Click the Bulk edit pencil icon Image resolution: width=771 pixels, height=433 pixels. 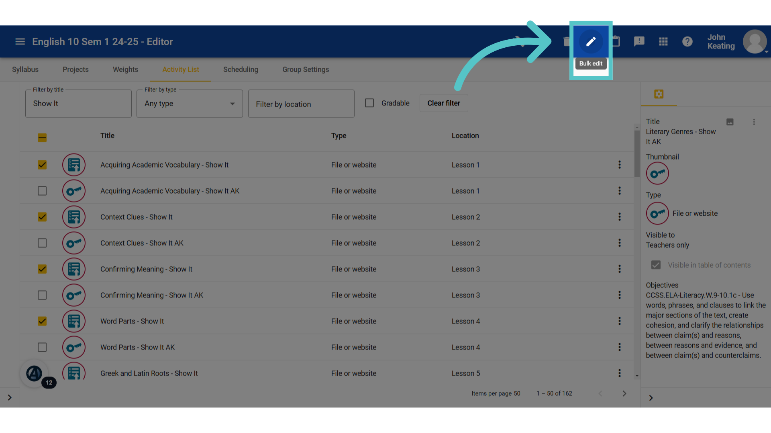(591, 41)
